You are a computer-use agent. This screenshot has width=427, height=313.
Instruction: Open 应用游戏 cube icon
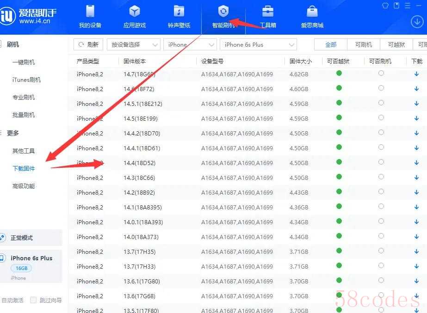pos(135,11)
